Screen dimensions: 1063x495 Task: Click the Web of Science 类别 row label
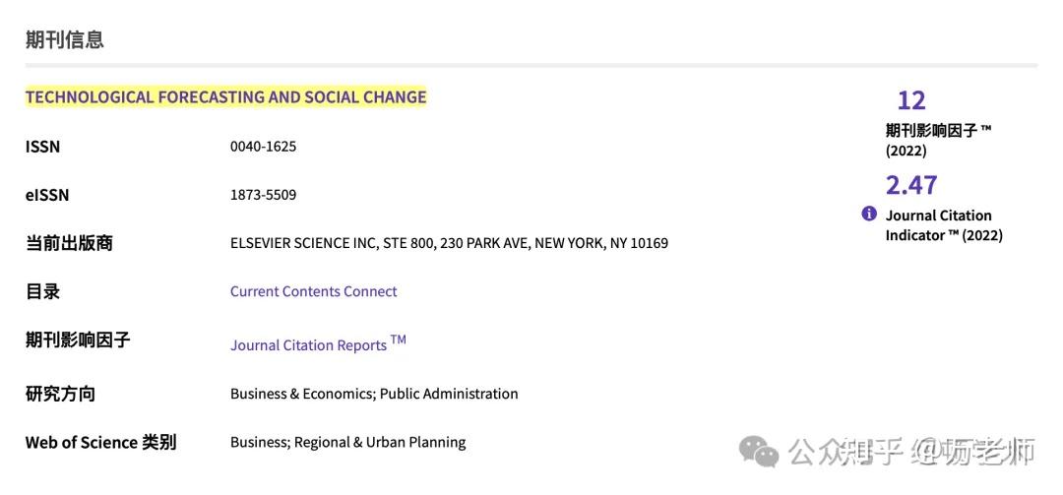pyautogui.click(x=100, y=442)
